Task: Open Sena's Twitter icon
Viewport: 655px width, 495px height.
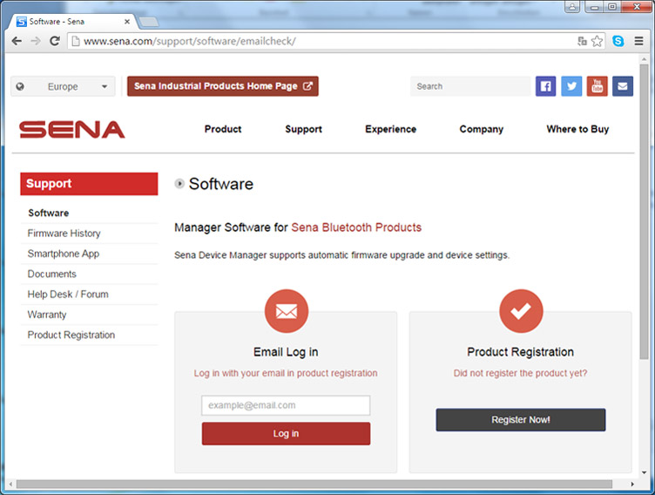Action: tap(571, 86)
